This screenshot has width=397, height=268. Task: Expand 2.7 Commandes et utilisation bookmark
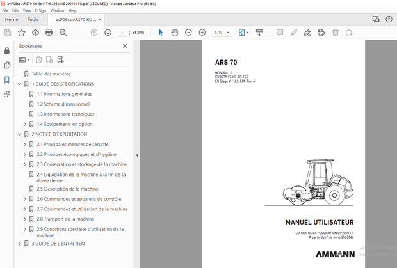click(x=25, y=209)
